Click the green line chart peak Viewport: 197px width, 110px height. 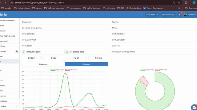coord(65,73)
